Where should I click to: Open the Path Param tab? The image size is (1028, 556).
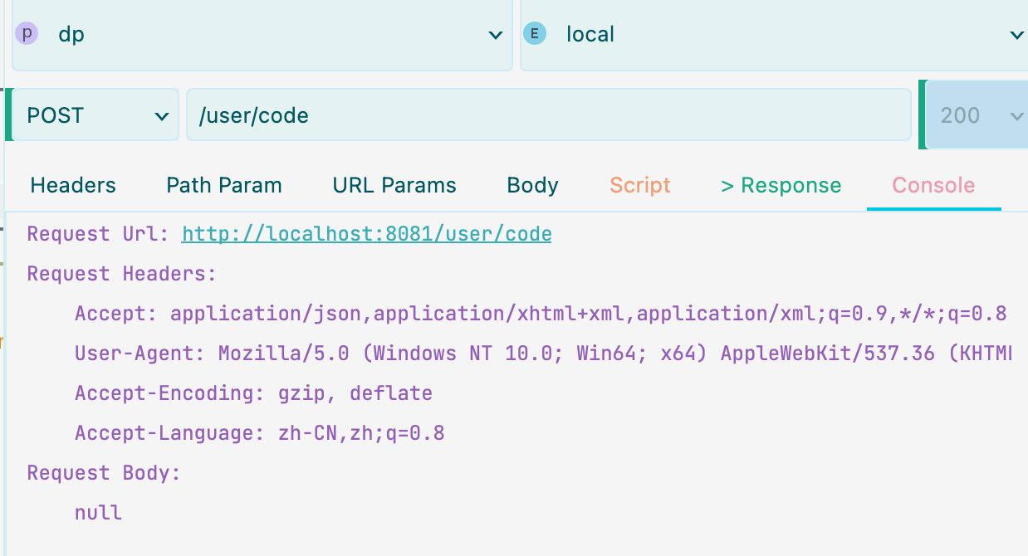(x=224, y=185)
